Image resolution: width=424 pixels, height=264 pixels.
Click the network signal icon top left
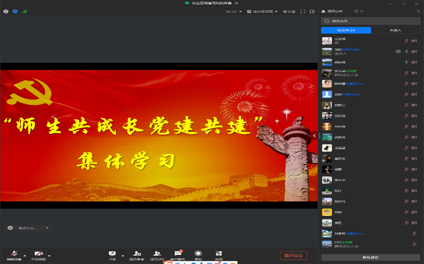coord(25,11)
